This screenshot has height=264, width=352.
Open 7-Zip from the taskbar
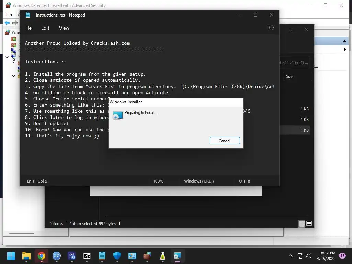click(87, 256)
